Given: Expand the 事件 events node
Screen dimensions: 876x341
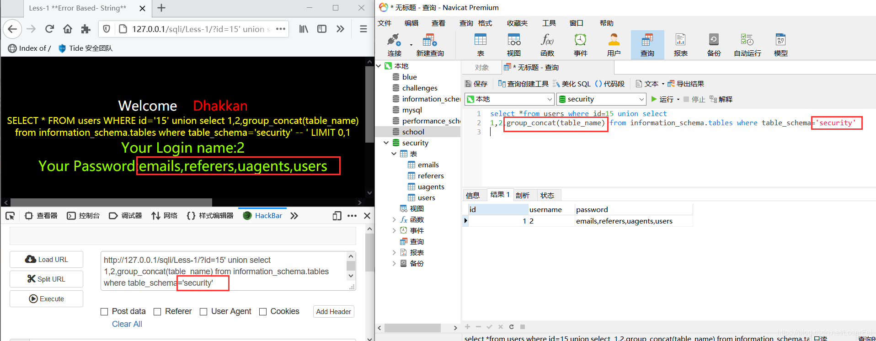Looking at the screenshot, I should (x=394, y=231).
